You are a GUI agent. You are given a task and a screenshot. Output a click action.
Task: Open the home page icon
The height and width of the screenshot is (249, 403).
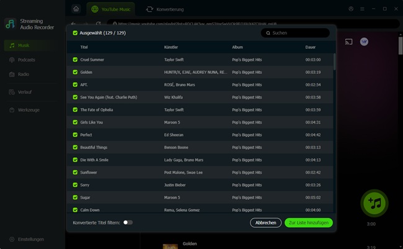[x=76, y=9]
